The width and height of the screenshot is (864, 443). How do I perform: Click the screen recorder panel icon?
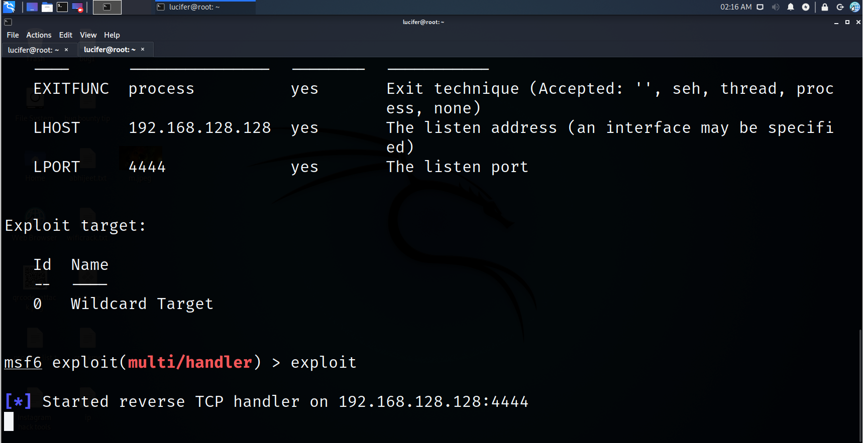pyautogui.click(x=77, y=7)
